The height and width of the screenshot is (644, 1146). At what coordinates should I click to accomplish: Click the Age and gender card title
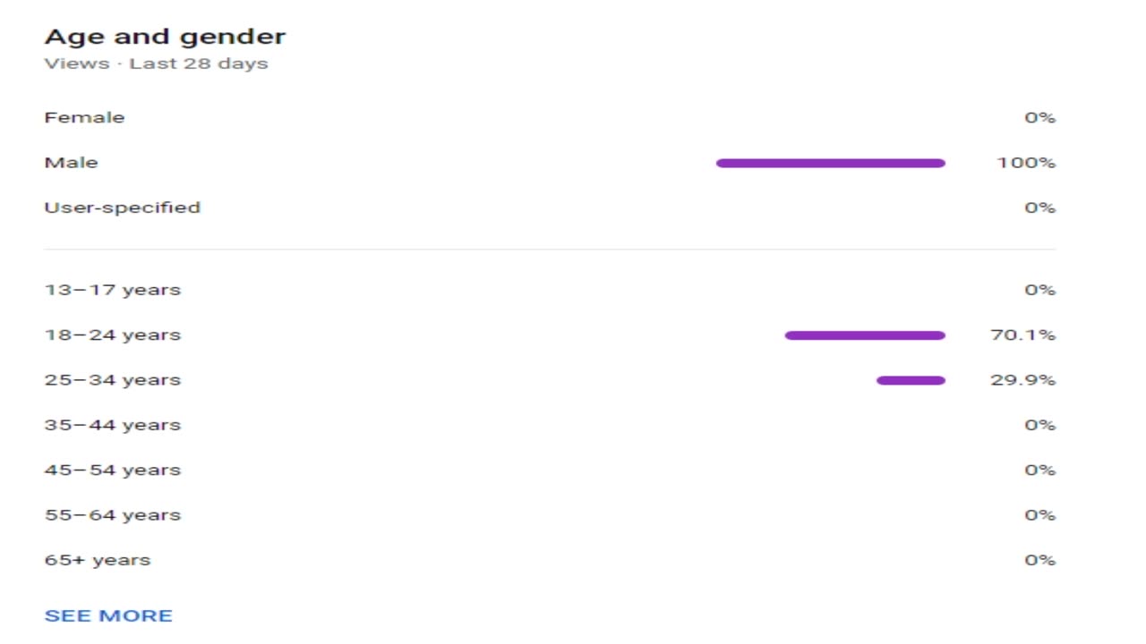pyautogui.click(x=165, y=37)
